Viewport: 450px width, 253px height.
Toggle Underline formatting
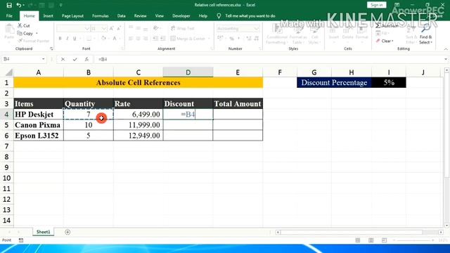tap(75, 39)
